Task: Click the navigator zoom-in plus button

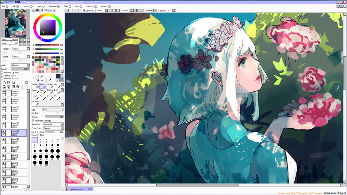Action: pyautogui.click(x=24, y=40)
